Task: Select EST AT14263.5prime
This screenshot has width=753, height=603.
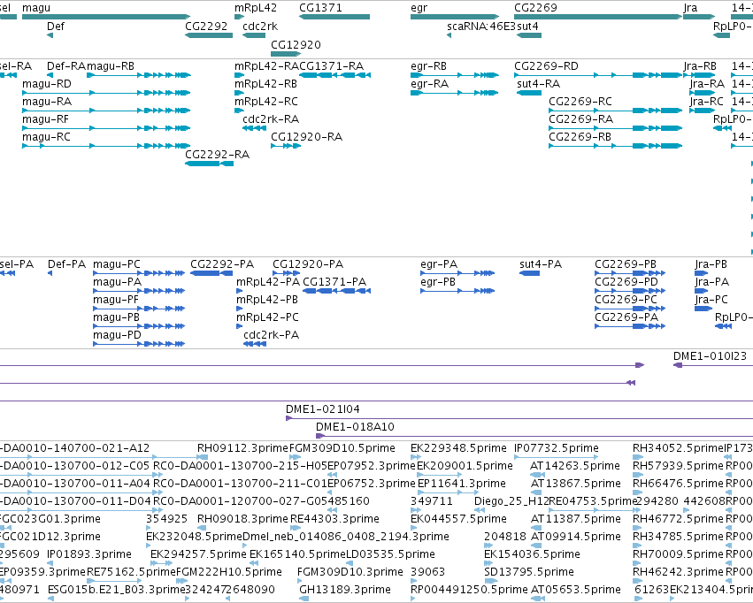Action: (x=575, y=466)
